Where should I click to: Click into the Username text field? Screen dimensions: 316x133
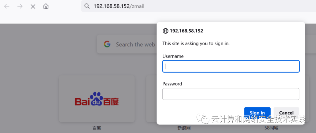click(x=231, y=66)
